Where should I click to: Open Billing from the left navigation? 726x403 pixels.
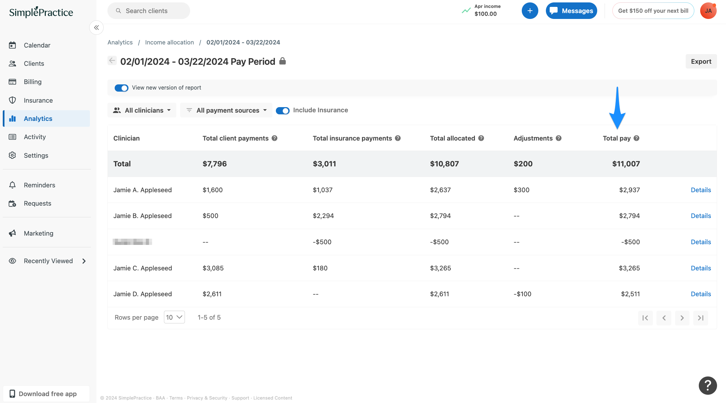pyautogui.click(x=32, y=82)
